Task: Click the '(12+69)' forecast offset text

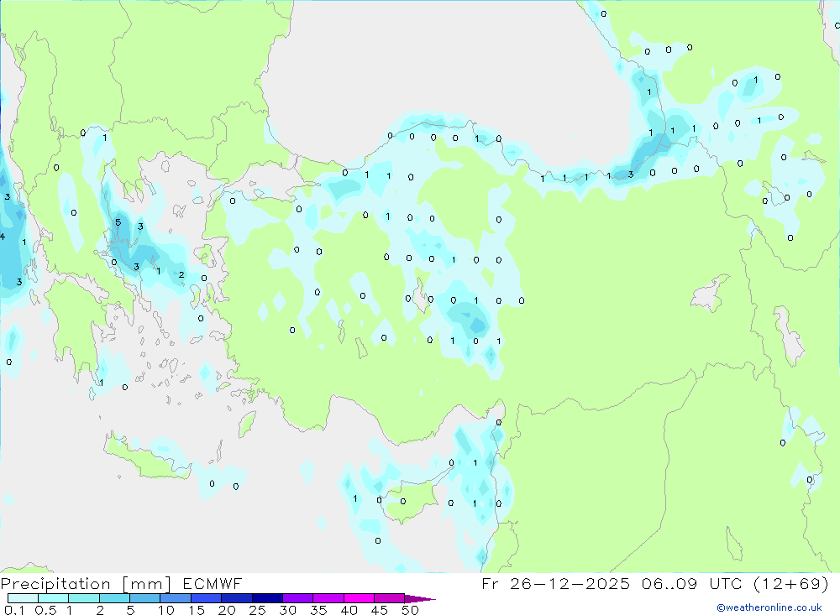Action: tap(790, 584)
